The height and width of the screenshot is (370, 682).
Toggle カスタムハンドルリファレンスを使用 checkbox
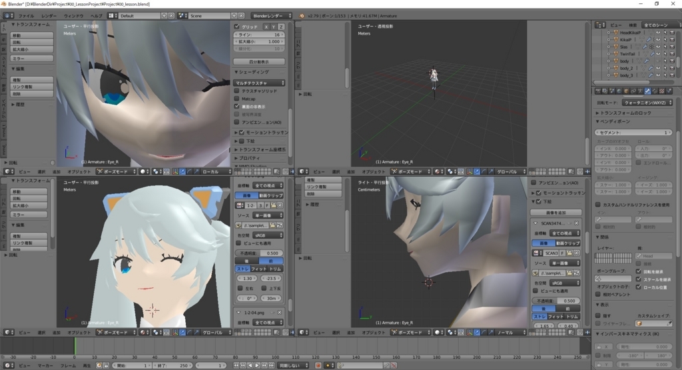(598, 205)
